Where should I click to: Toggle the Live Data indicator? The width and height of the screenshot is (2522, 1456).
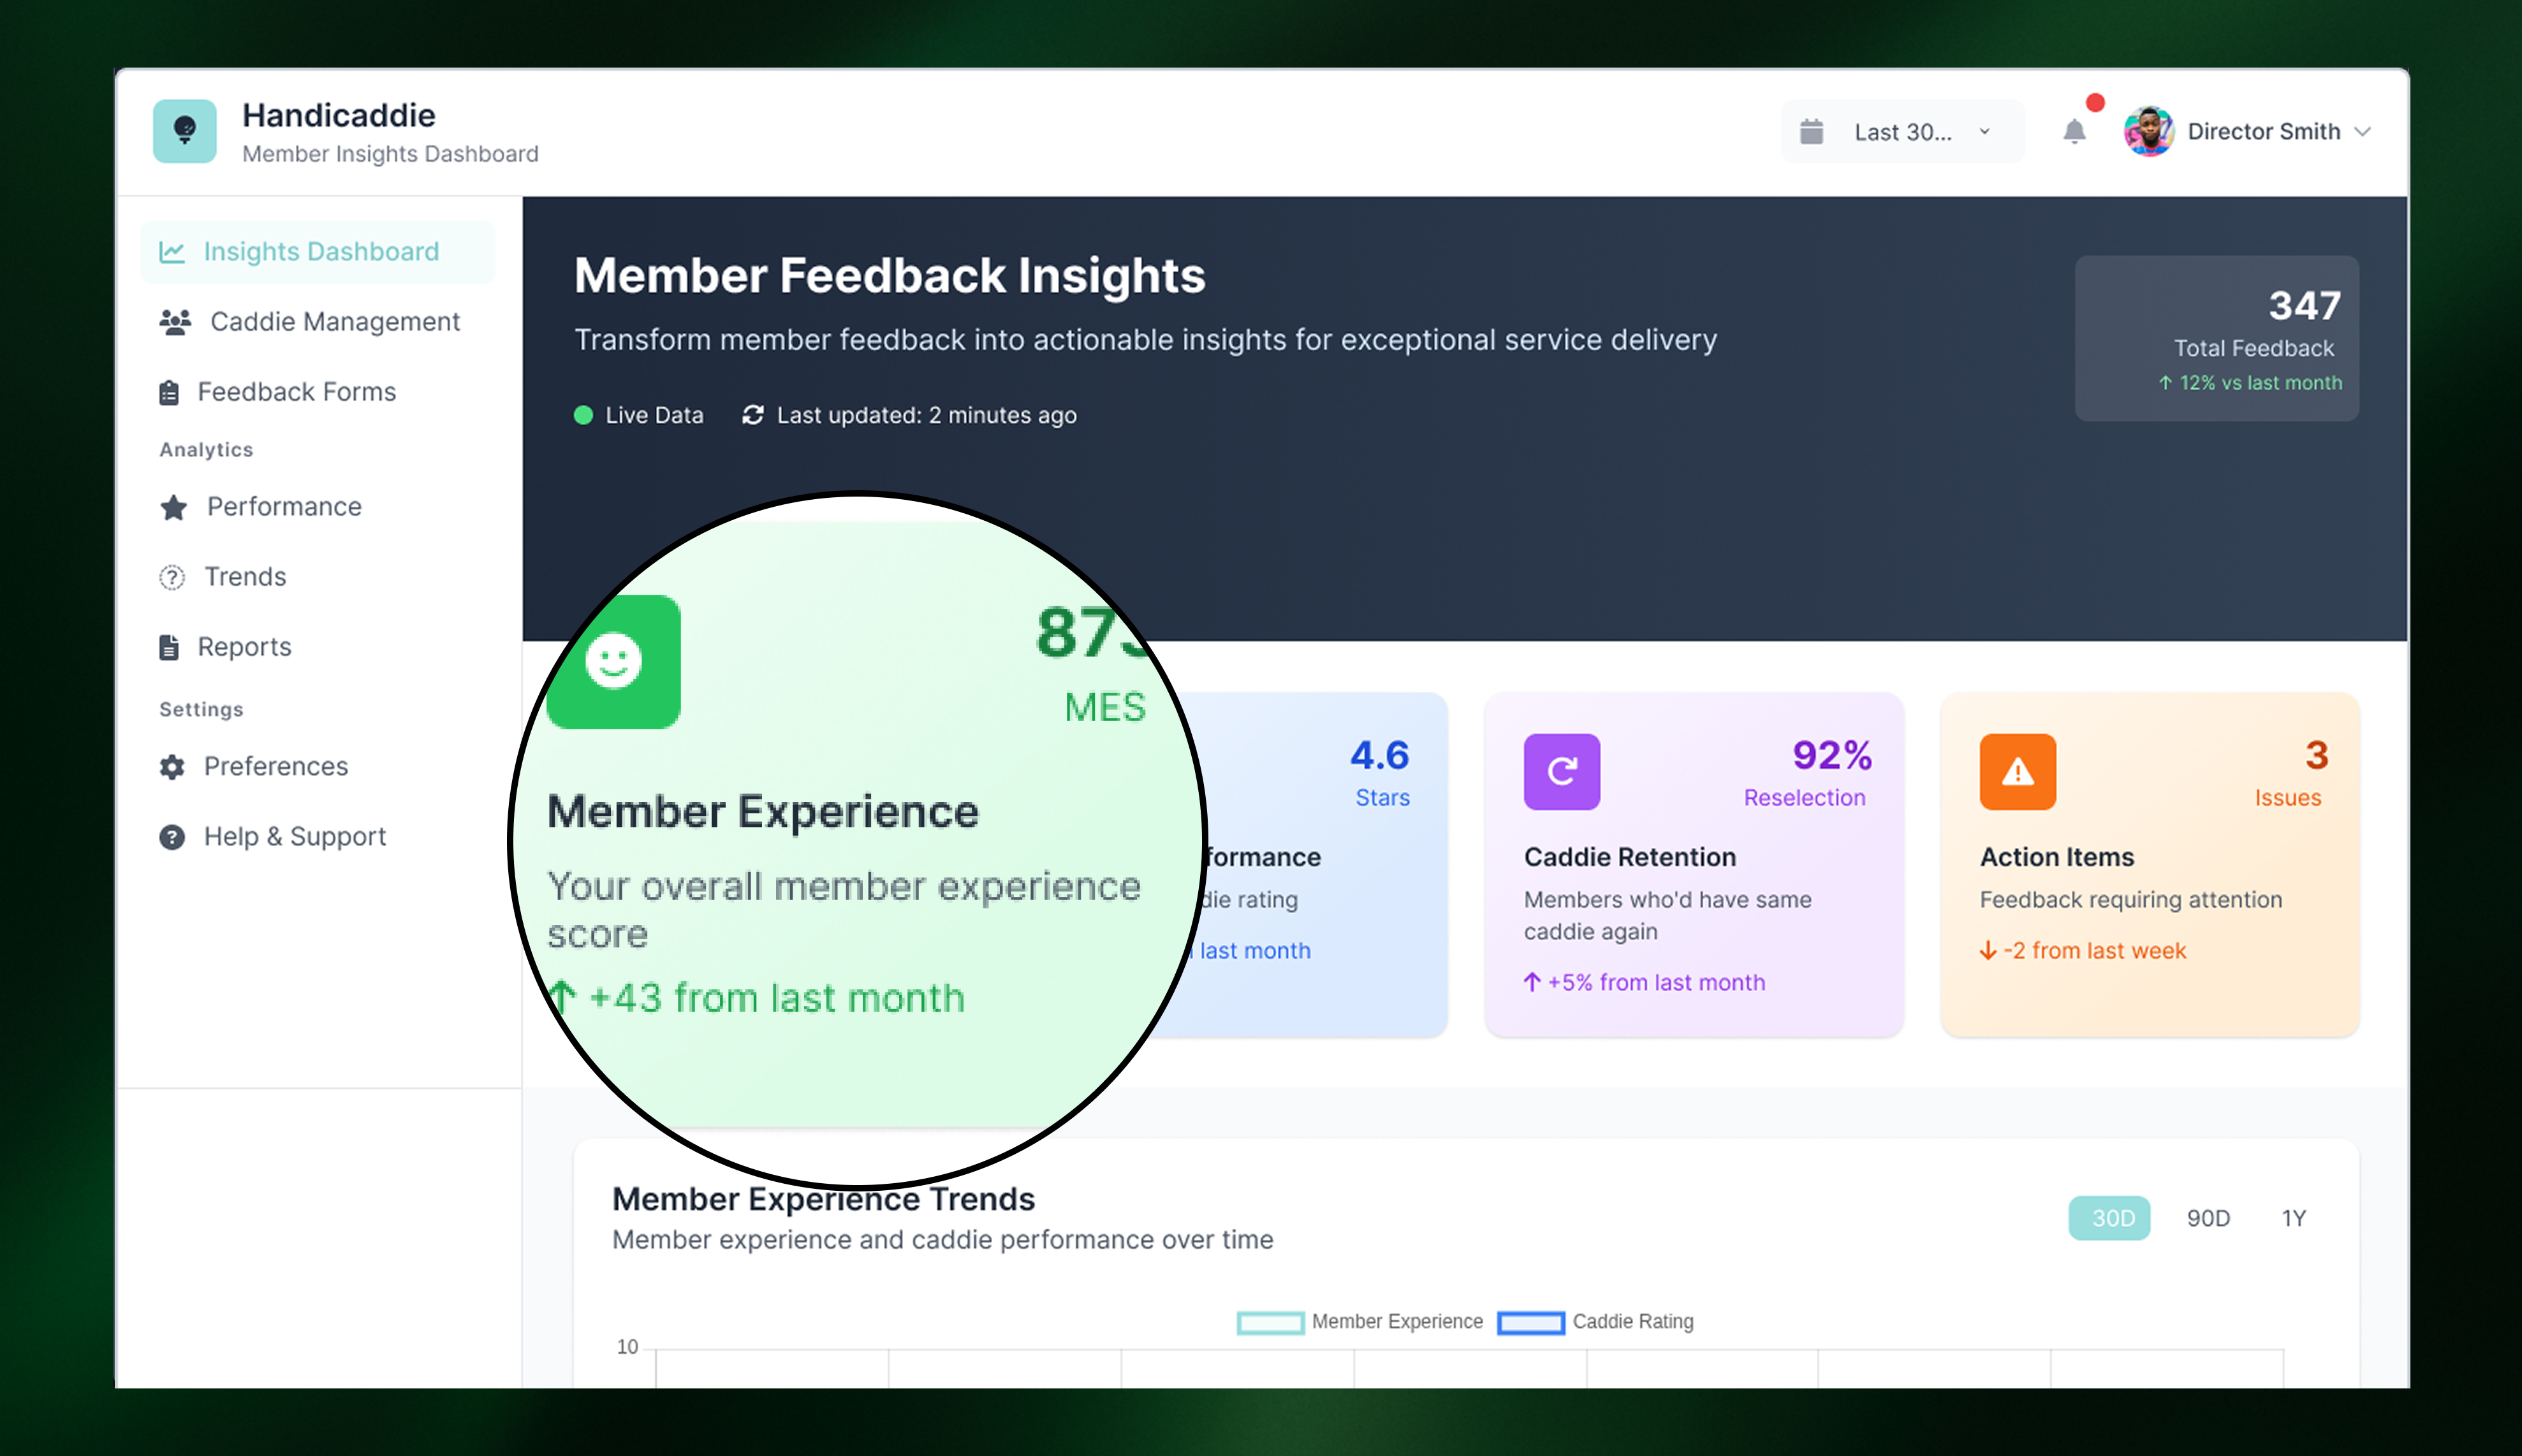pos(640,415)
